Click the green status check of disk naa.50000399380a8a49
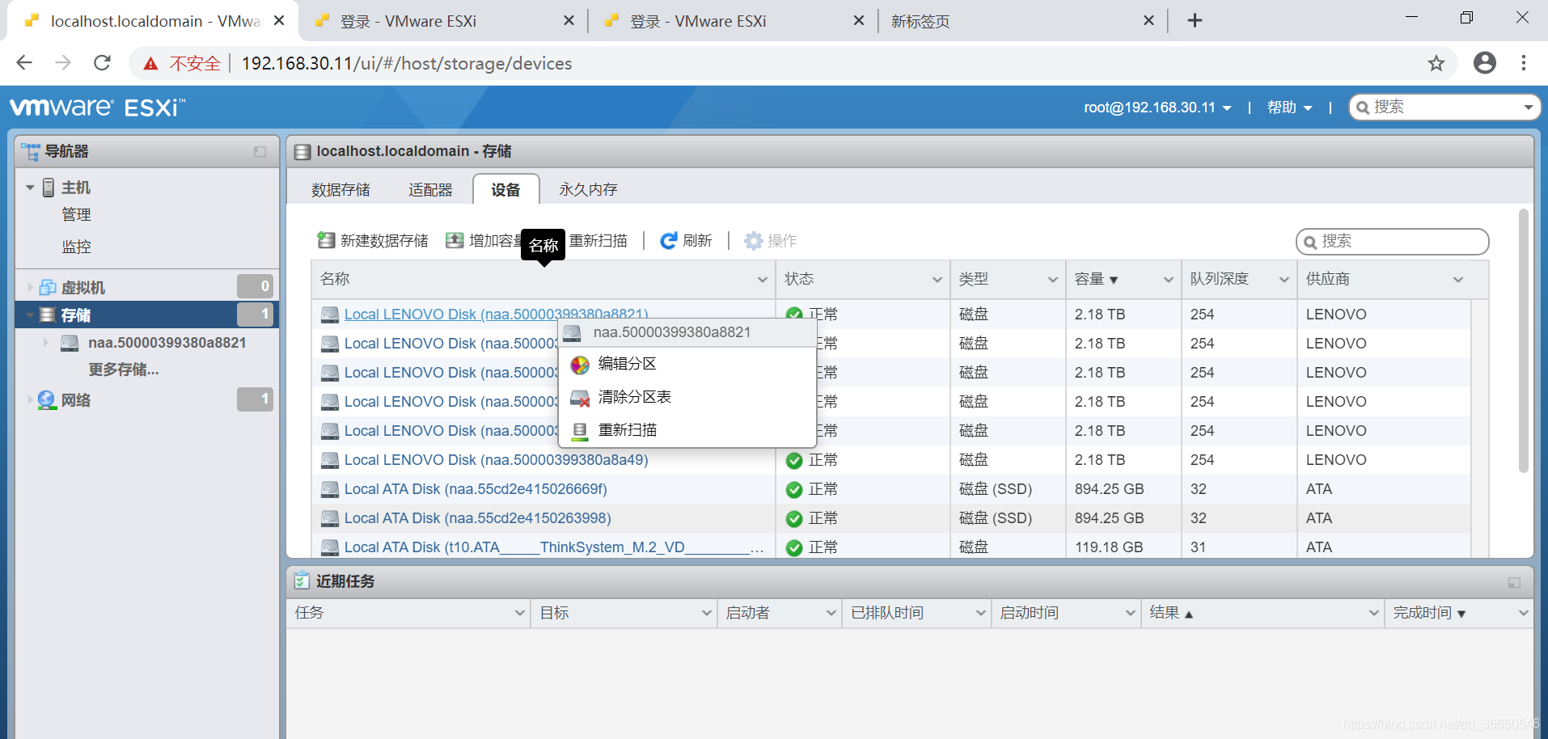This screenshot has width=1548, height=739. coord(794,460)
